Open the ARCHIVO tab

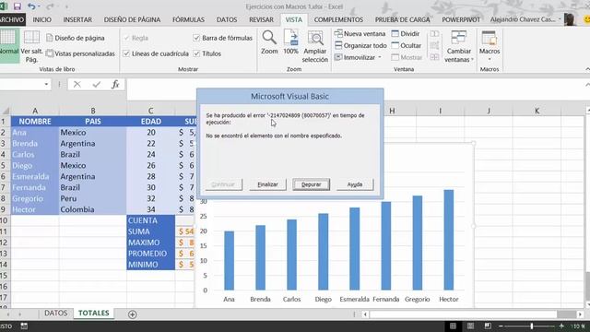[12, 19]
